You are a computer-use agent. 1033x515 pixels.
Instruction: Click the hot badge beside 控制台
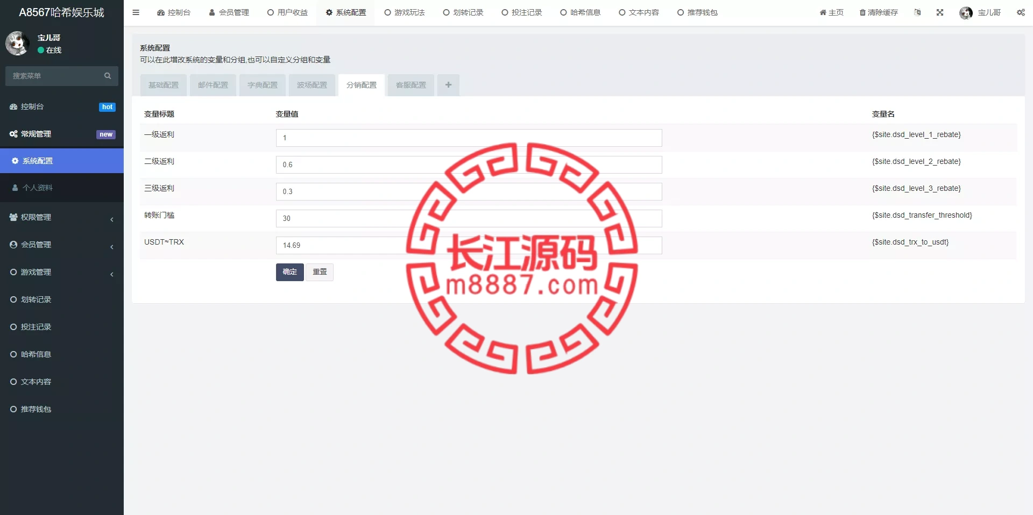107,107
